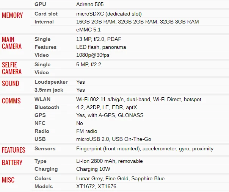Click the battery Type label
The image size is (229, 192).
tap(41, 161)
